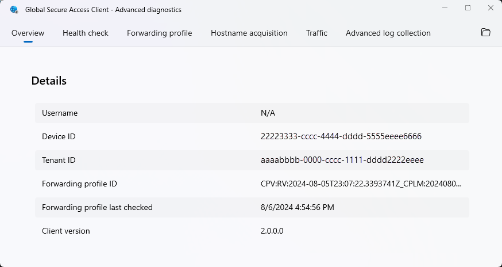Close the Advanced diagnostics window
Image resolution: width=502 pixels, height=267 pixels.
(490, 8)
